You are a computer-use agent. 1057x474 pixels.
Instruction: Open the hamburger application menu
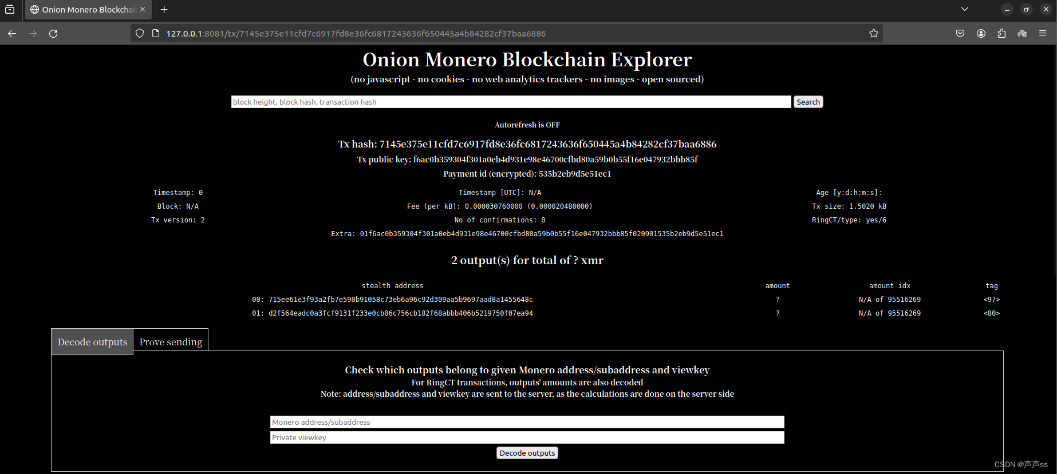coord(1043,34)
